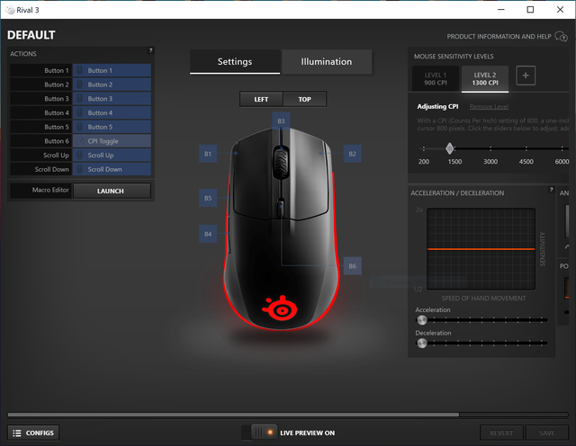Launch the Macro Editor
This screenshot has height=446, width=576.
[112, 191]
